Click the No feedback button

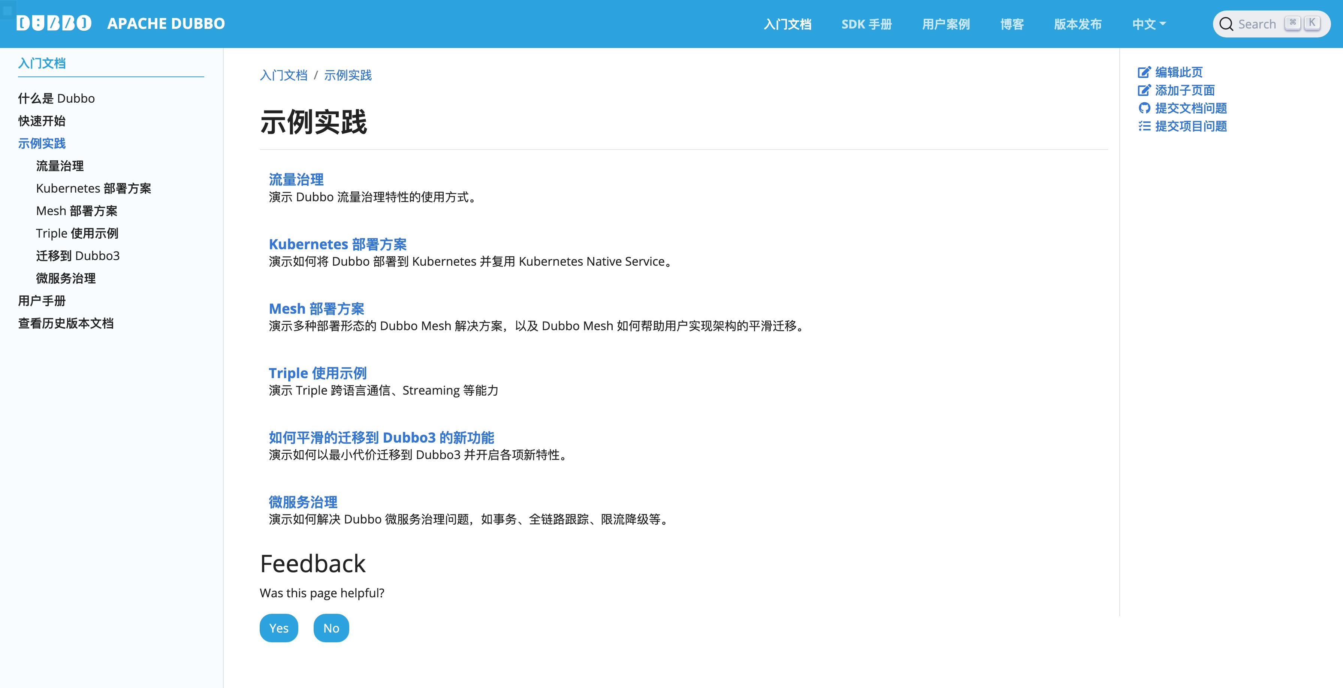tap(331, 628)
